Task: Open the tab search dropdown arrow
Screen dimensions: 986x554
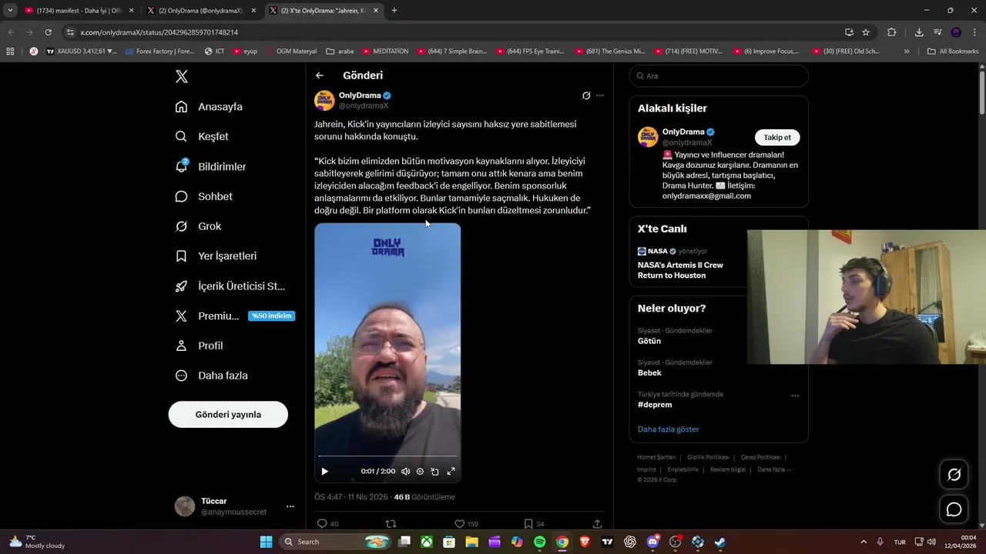Action: coord(10,11)
